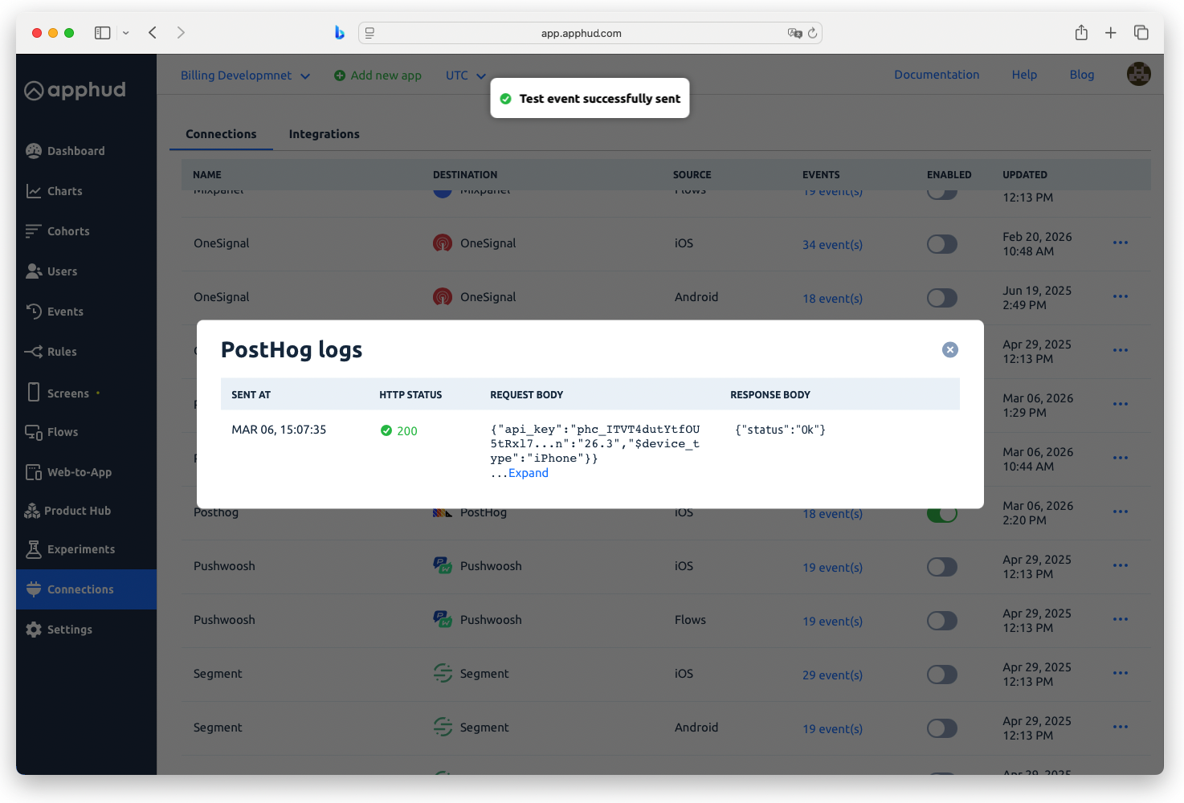The width and height of the screenshot is (1184, 803).
Task: Enable the OneSignal iOS connection toggle
Action: pyautogui.click(x=941, y=244)
